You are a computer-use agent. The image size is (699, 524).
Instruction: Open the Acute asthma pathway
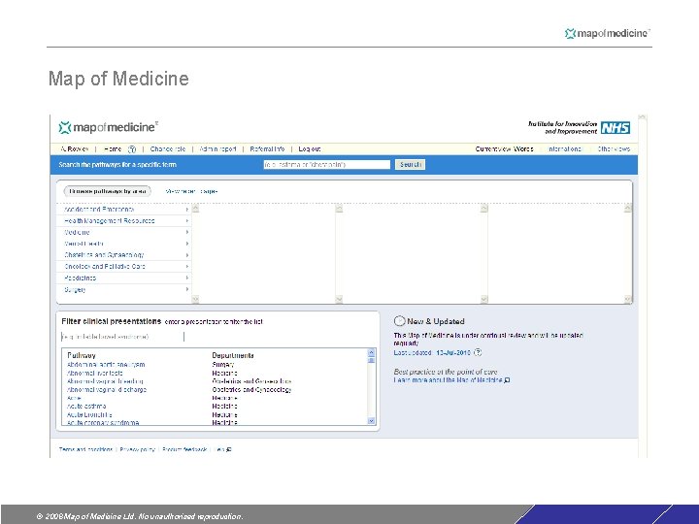pyautogui.click(x=86, y=407)
